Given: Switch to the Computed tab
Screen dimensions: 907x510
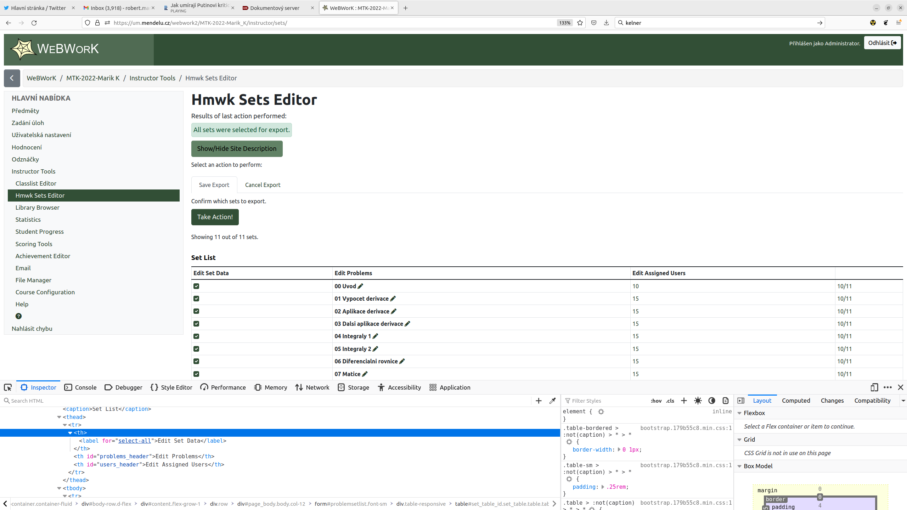Looking at the screenshot, I should pos(796,401).
